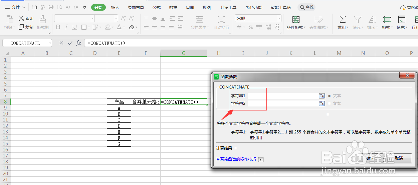Decrease decimal places
Screen dimensions: 418x185
point(277,27)
